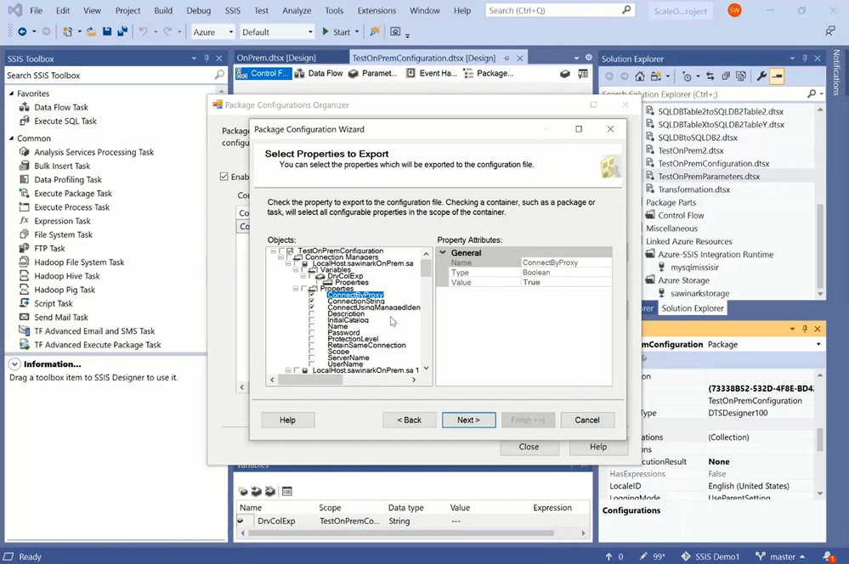Click the Open File folder icon

point(92,32)
